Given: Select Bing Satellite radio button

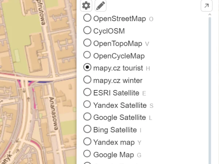Looking at the screenshot, I should pyautogui.click(x=87, y=129).
